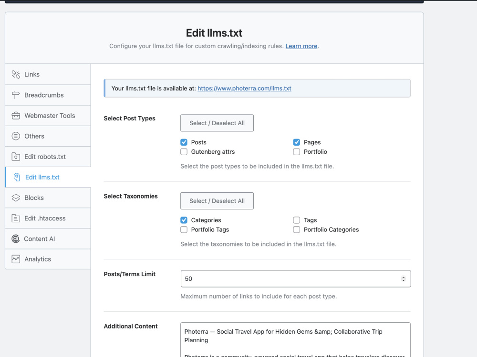
Task: Click the Blocks cube icon
Action: 16,198
